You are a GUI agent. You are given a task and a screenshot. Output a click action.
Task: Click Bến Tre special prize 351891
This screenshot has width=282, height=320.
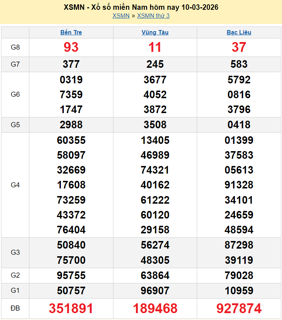pos(71,308)
